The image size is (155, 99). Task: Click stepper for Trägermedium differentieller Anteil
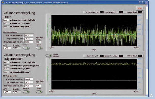[x=24, y=86]
